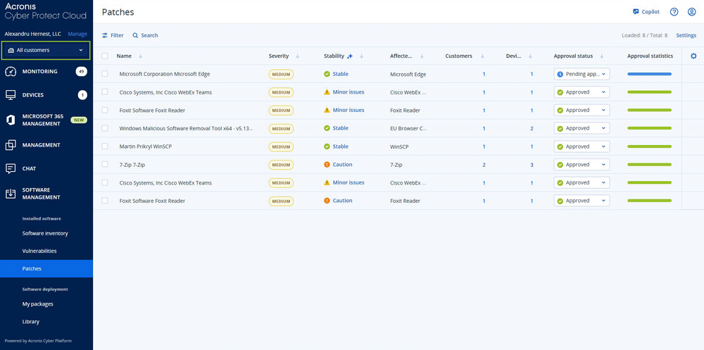Sort by Devices arrow icon
The width and height of the screenshot is (704, 350).
[530, 56]
